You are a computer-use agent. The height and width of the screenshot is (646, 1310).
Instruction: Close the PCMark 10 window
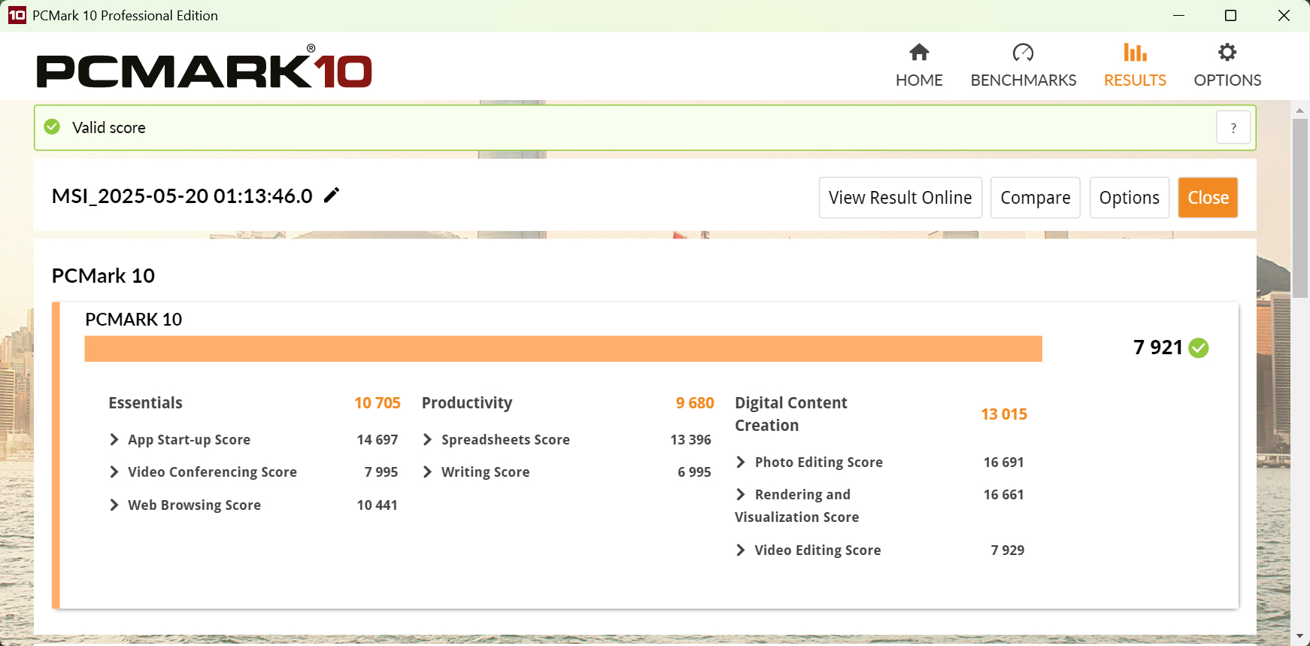tap(1284, 16)
